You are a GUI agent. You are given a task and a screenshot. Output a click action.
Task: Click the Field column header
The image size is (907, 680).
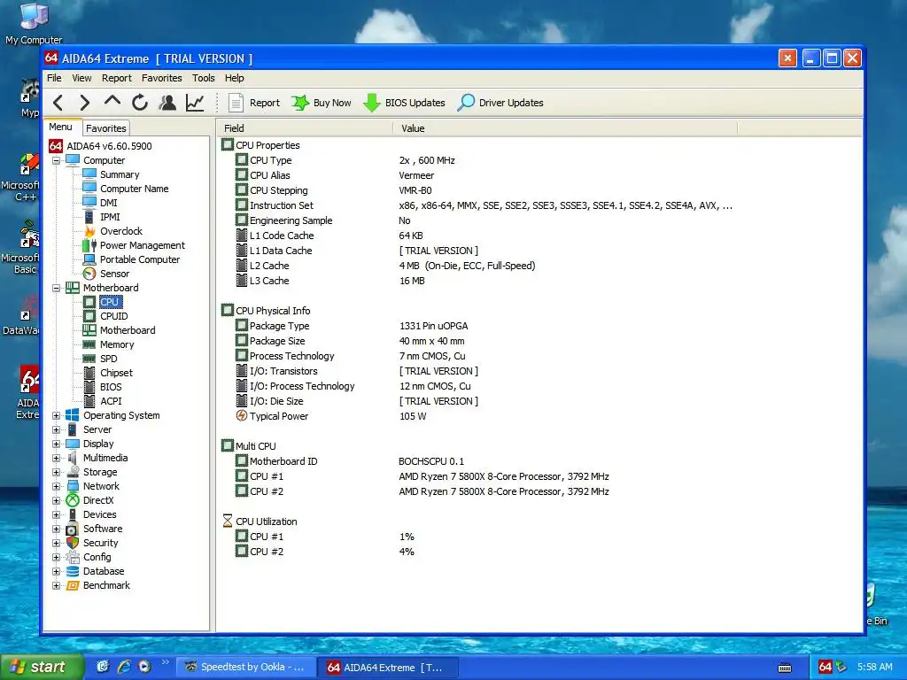[x=305, y=128]
